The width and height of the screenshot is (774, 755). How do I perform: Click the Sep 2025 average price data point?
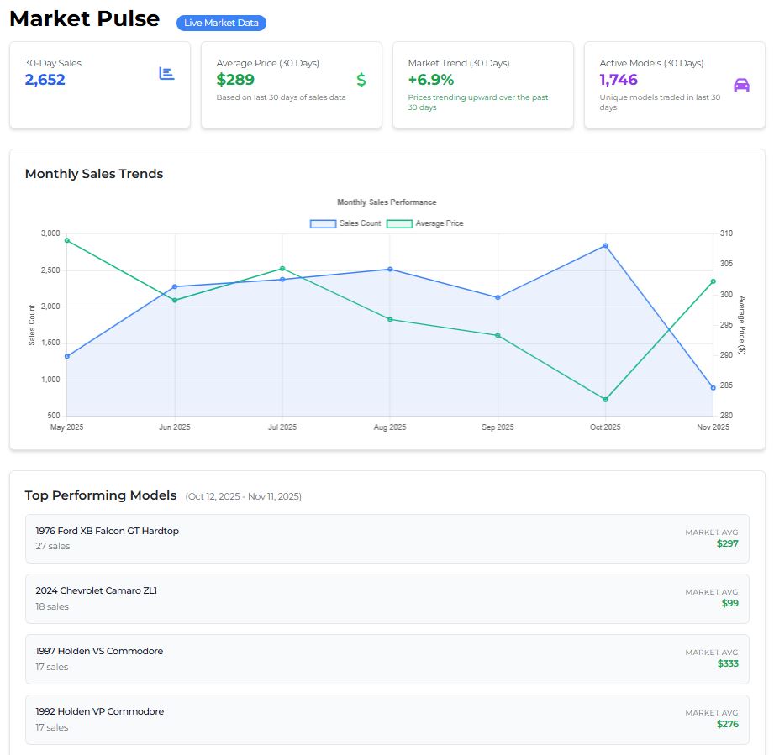pos(498,336)
